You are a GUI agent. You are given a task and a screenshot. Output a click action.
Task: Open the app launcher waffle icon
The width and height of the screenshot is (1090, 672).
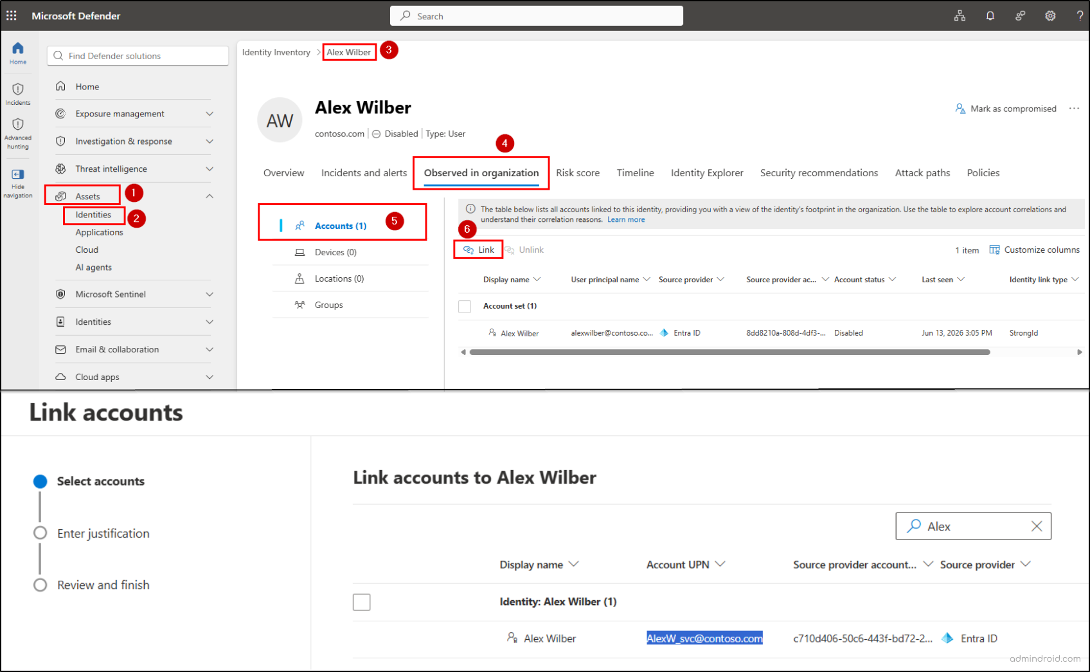12,15
